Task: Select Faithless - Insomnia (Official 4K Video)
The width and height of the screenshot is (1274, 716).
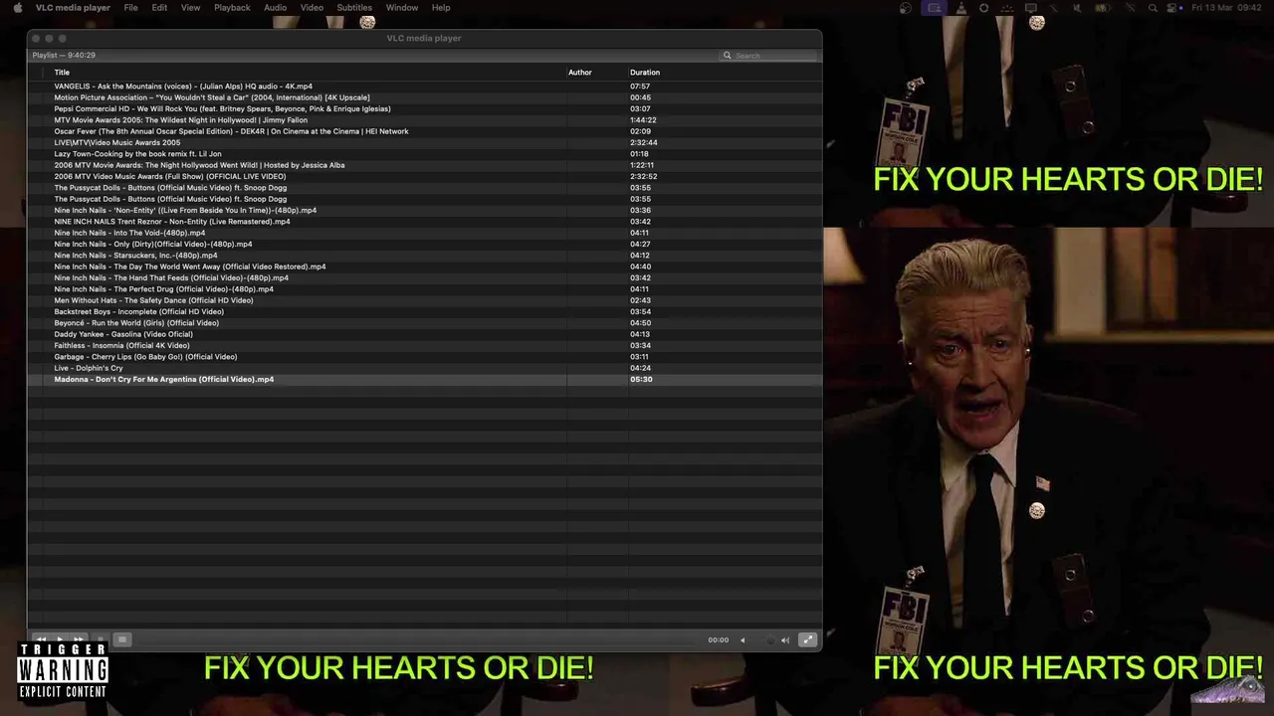Action: pyautogui.click(x=425, y=345)
